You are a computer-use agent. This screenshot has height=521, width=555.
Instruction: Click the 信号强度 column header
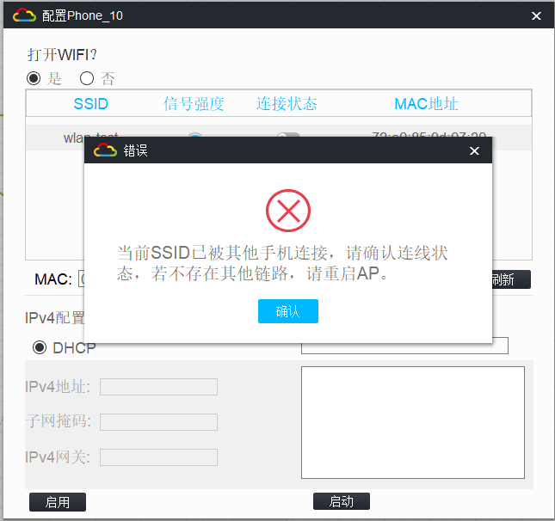point(194,104)
